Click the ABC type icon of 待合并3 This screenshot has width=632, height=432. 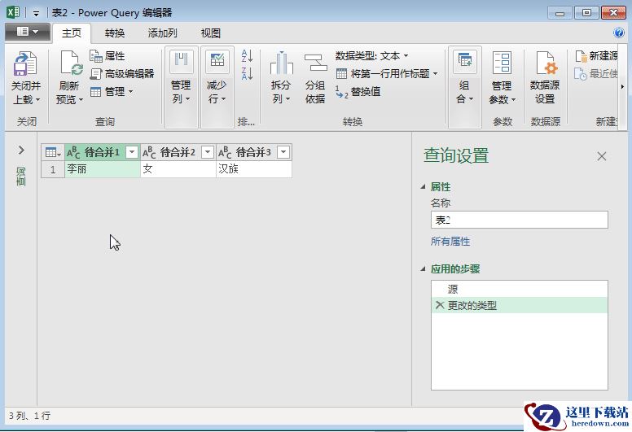click(x=226, y=153)
